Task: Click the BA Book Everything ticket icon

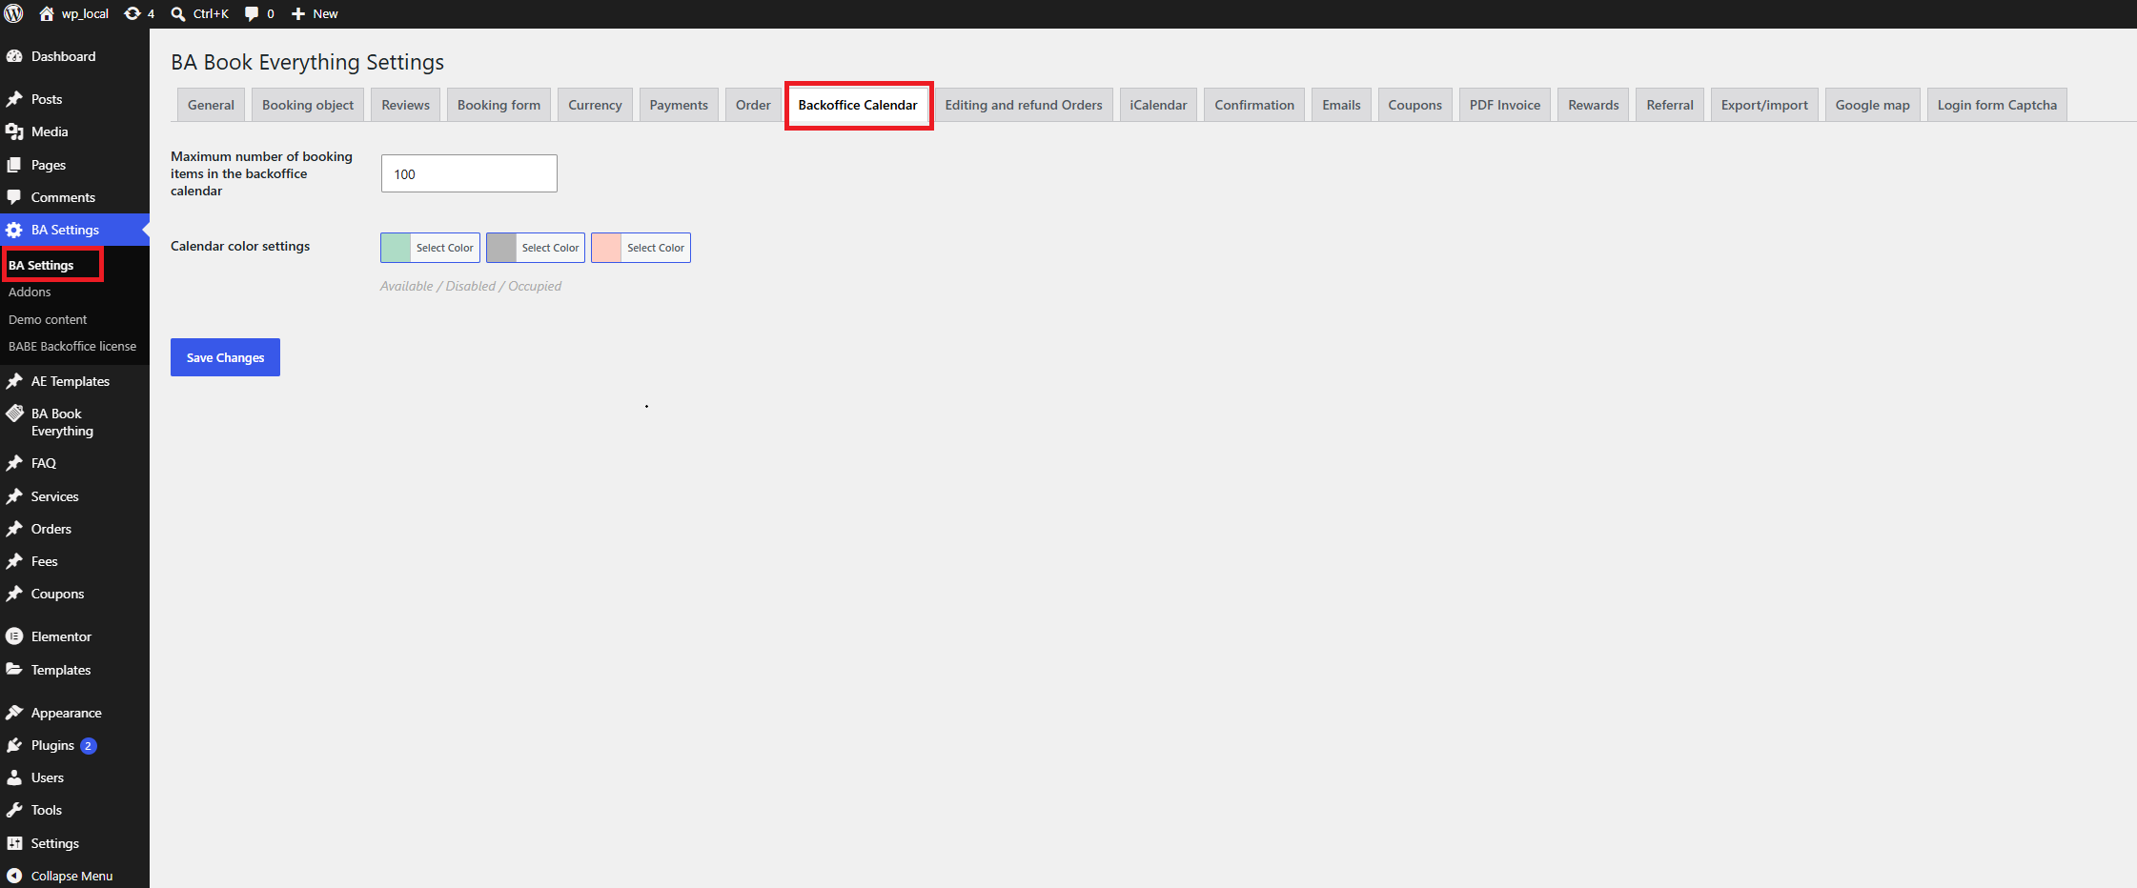Action: pyautogui.click(x=14, y=414)
